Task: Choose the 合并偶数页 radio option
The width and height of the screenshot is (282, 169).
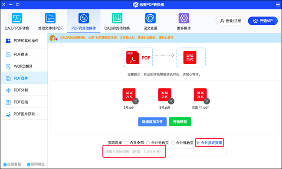Action: point(173,143)
